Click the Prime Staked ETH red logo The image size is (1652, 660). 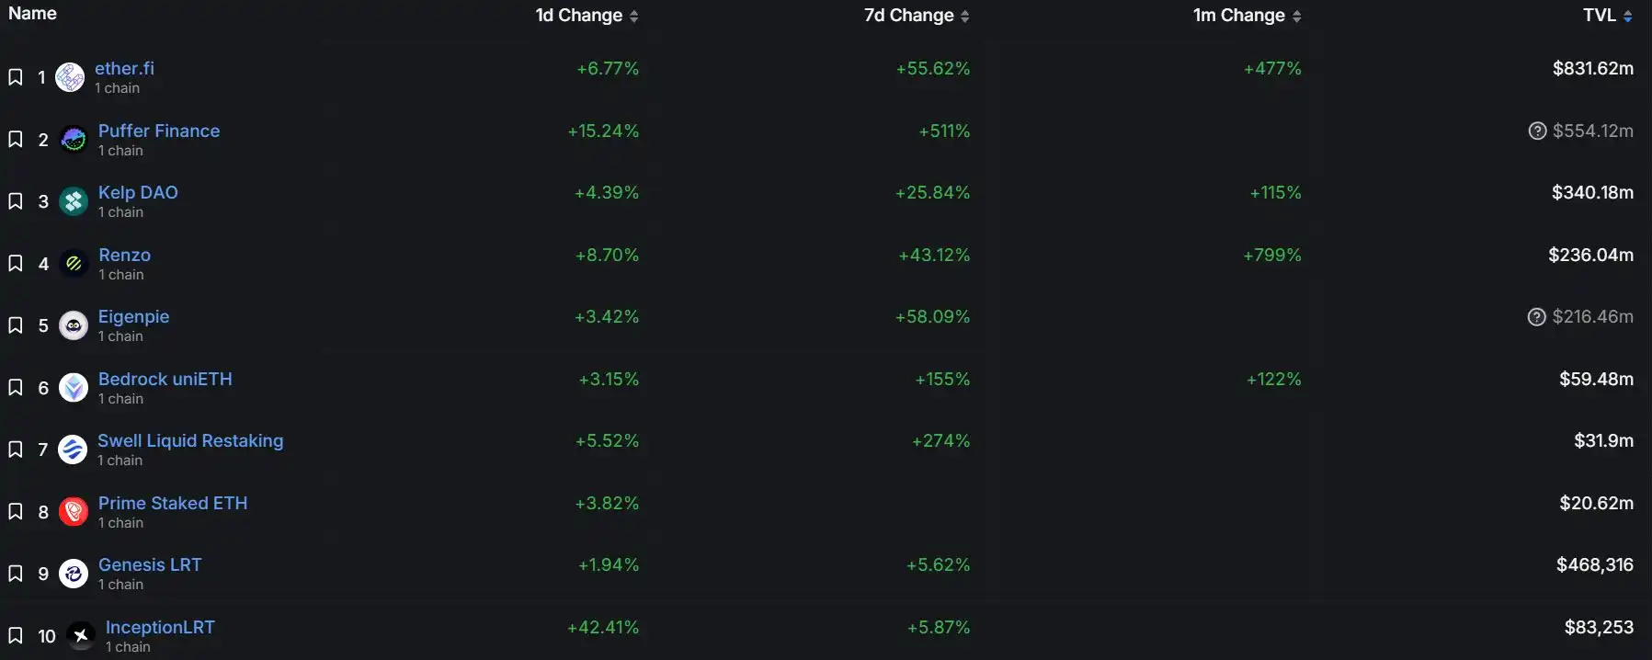(74, 512)
